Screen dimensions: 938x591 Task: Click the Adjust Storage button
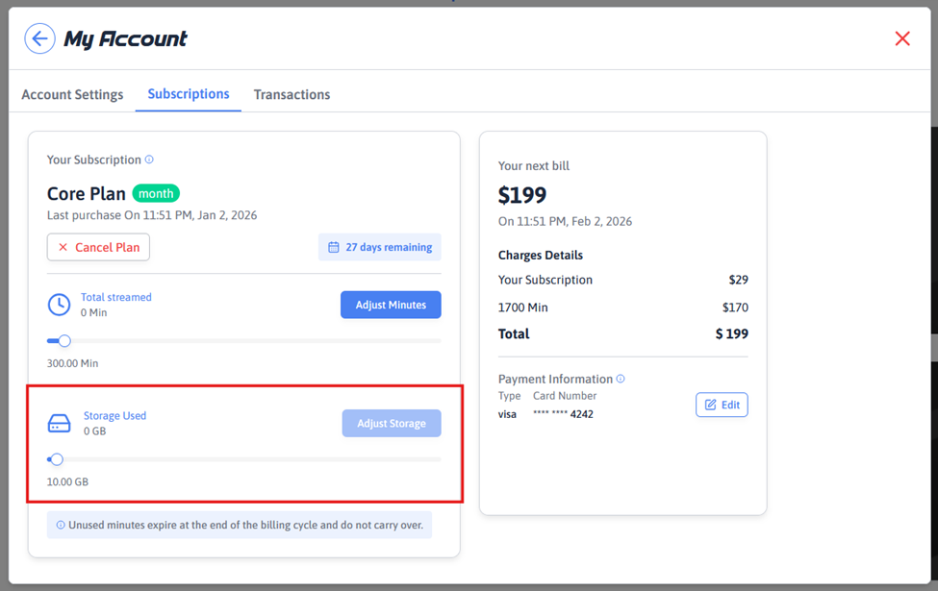click(x=392, y=424)
